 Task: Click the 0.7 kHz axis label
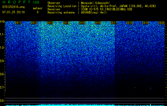point(2,87)
